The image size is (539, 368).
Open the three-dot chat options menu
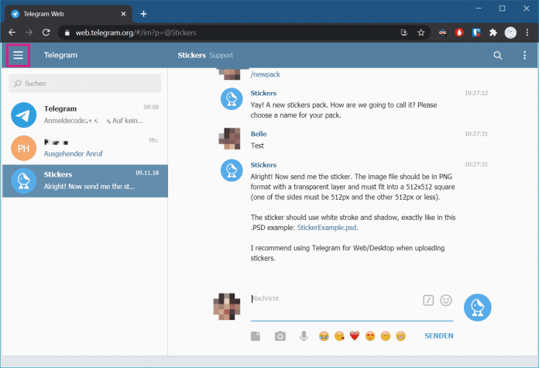[x=524, y=55]
